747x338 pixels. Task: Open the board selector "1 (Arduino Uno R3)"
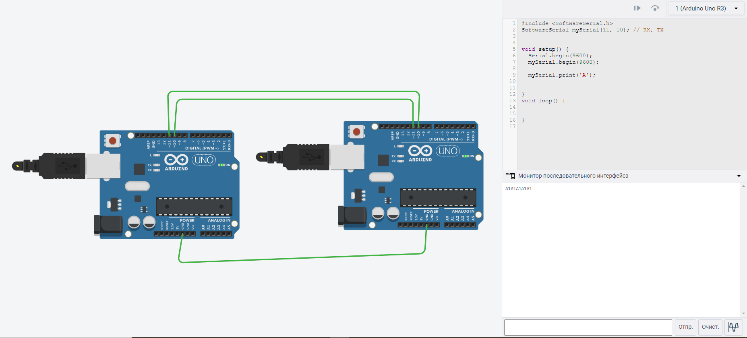[x=706, y=8]
